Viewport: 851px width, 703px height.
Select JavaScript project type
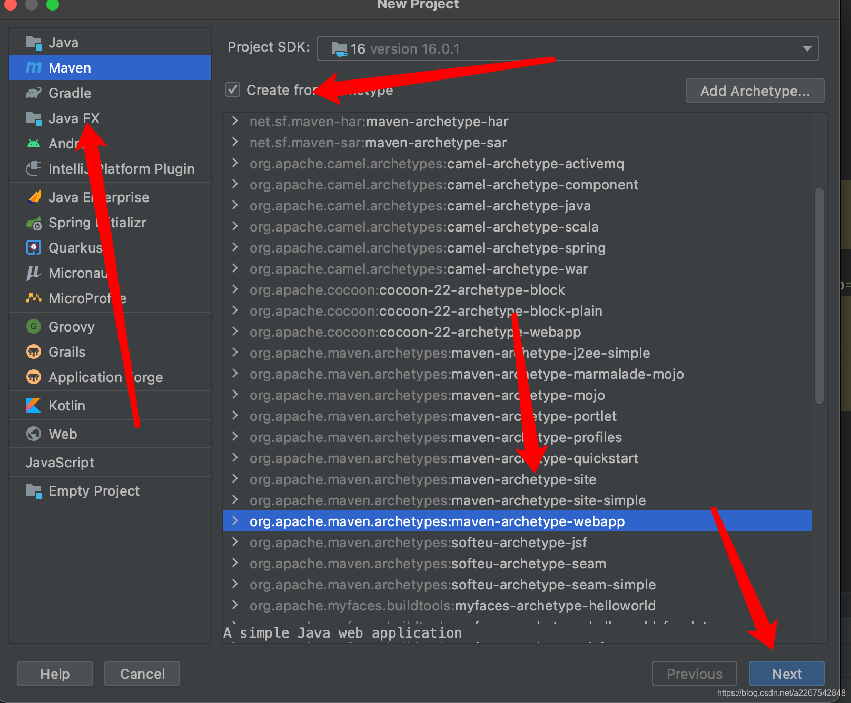pos(110,463)
